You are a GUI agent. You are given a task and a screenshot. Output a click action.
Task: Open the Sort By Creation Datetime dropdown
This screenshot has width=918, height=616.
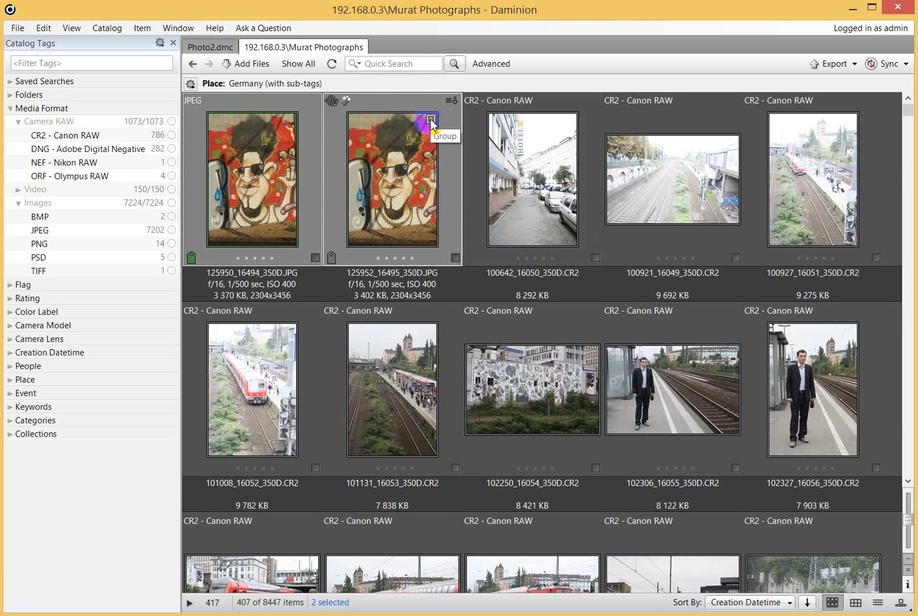pyautogui.click(x=751, y=602)
